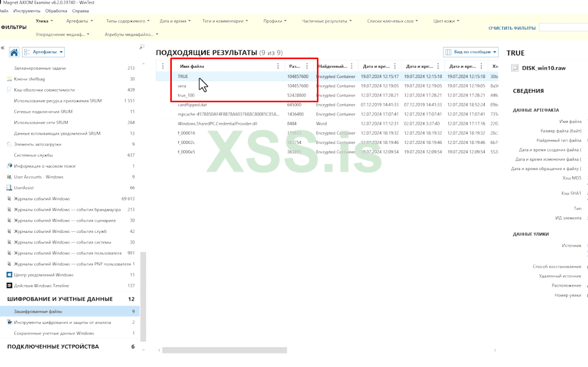Screen dimensions: 588x367
Task: Open the Обработка menu
Action: (x=56, y=11)
